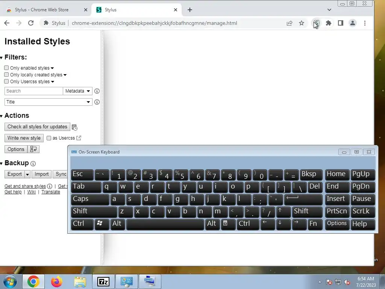The width and height of the screenshot is (385, 289).
Task: Open the Options button
Action: click(x=16, y=149)
